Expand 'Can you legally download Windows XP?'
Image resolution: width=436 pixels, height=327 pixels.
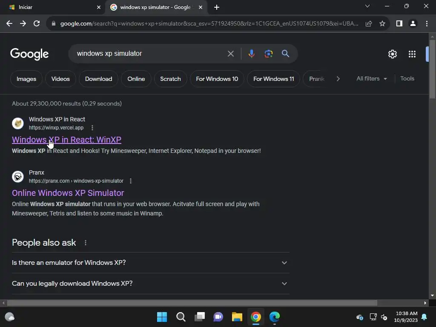151,284
